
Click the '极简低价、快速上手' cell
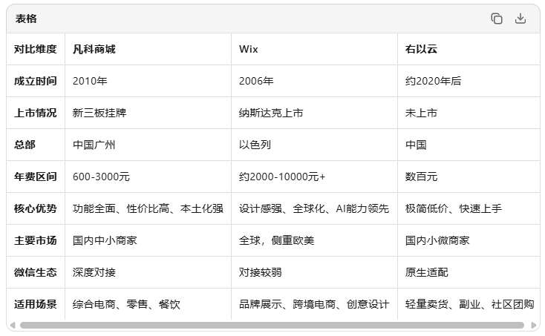469,208
